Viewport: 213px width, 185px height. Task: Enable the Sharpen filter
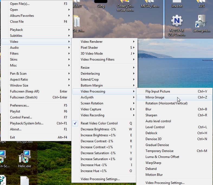151,115
